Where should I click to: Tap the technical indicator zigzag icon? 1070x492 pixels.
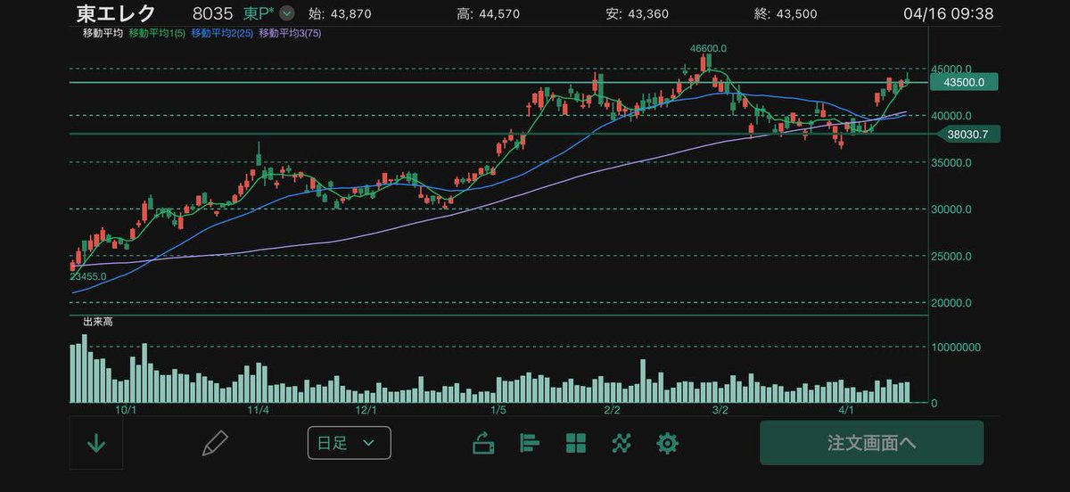pyautogui.click(x=622, y=443)
